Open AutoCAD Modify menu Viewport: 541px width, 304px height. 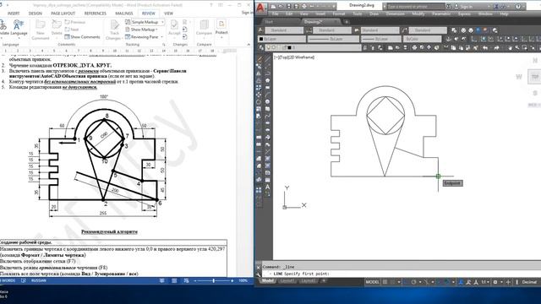(418, 14)
